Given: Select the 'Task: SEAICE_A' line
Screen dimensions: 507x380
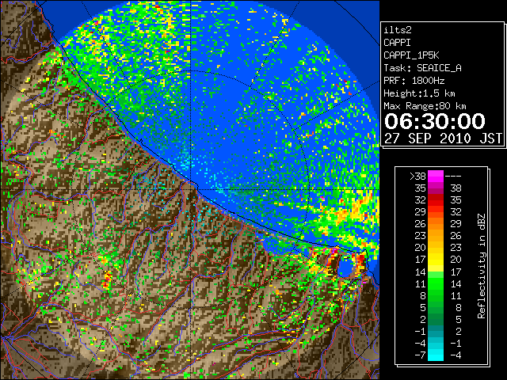Looking at the screenshot, I should click(422, 68).
